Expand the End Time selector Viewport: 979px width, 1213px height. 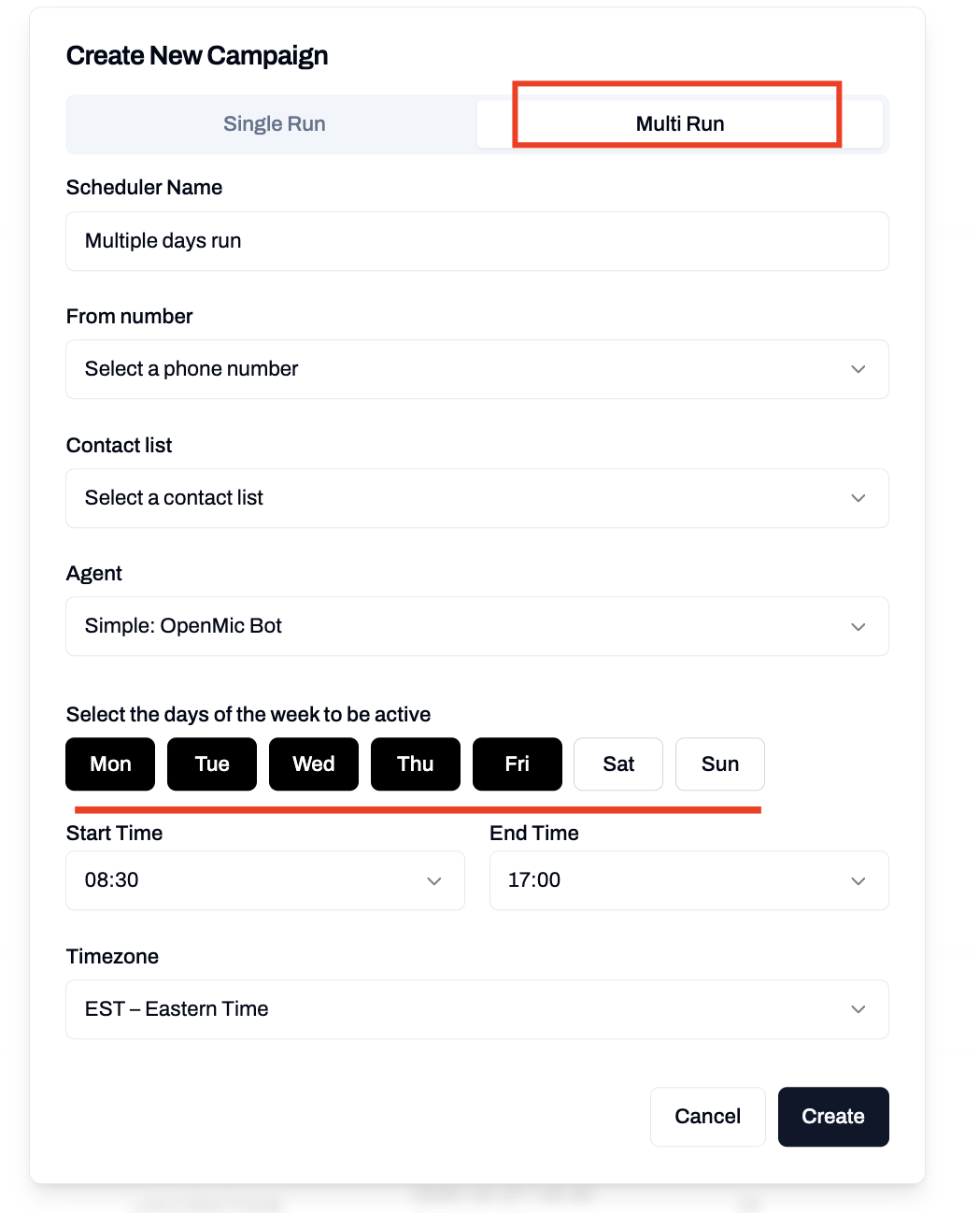click(688, 880)
